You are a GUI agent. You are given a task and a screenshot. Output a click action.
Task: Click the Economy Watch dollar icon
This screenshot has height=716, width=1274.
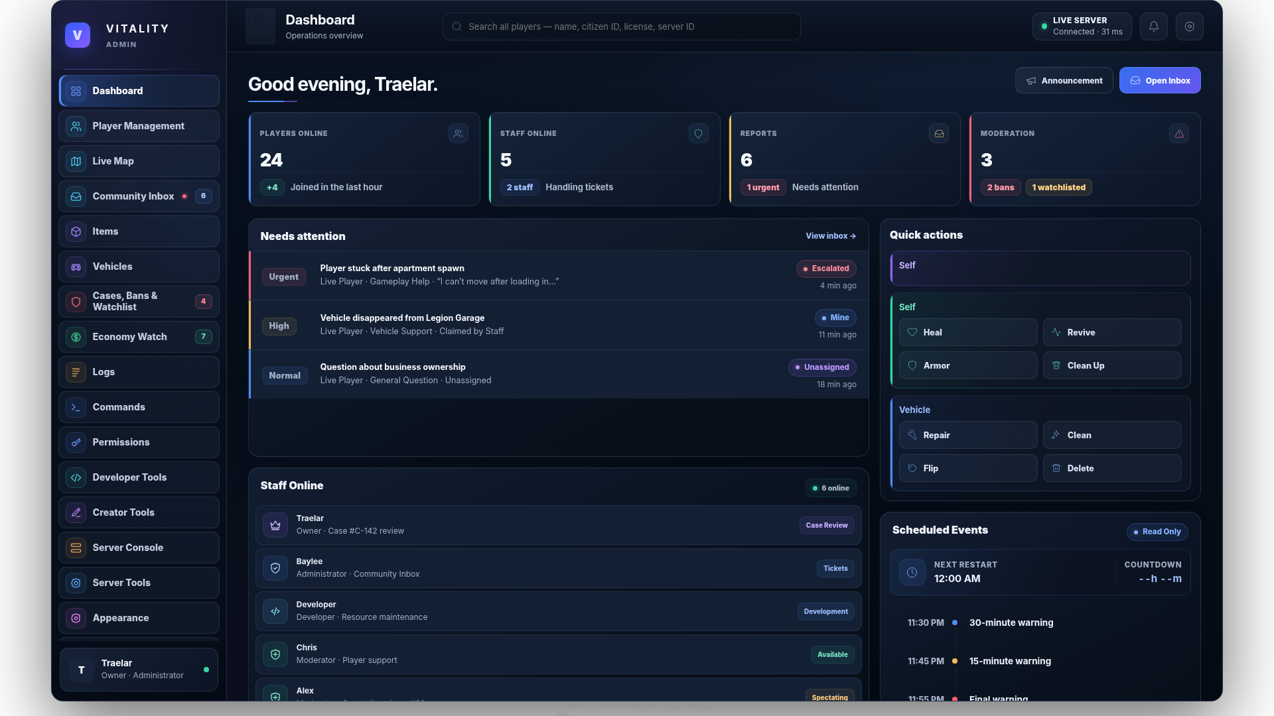coord(76,337)
